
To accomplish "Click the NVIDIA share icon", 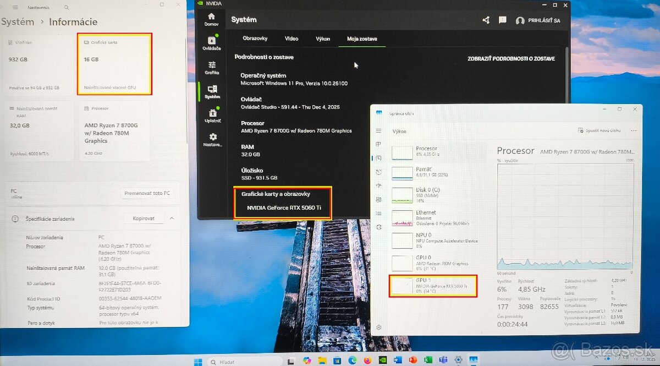I will tap(486, 20).
